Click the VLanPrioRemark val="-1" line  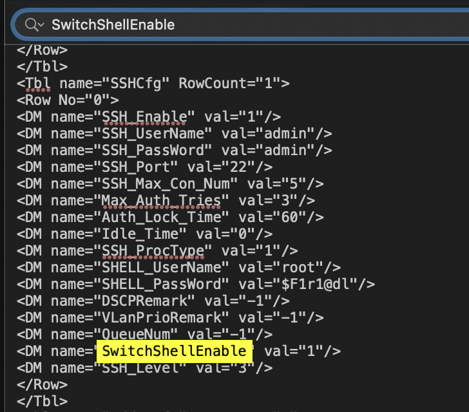tap(170, 317)
